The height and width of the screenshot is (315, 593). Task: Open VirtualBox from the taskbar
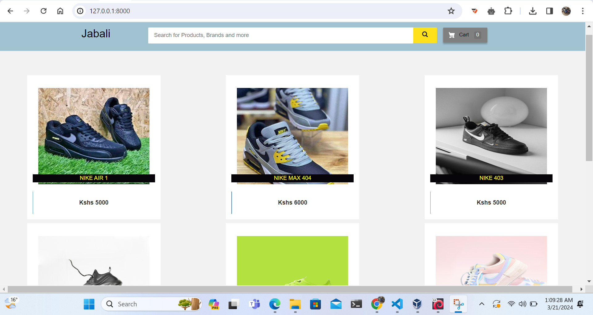[x=417, y=304]
